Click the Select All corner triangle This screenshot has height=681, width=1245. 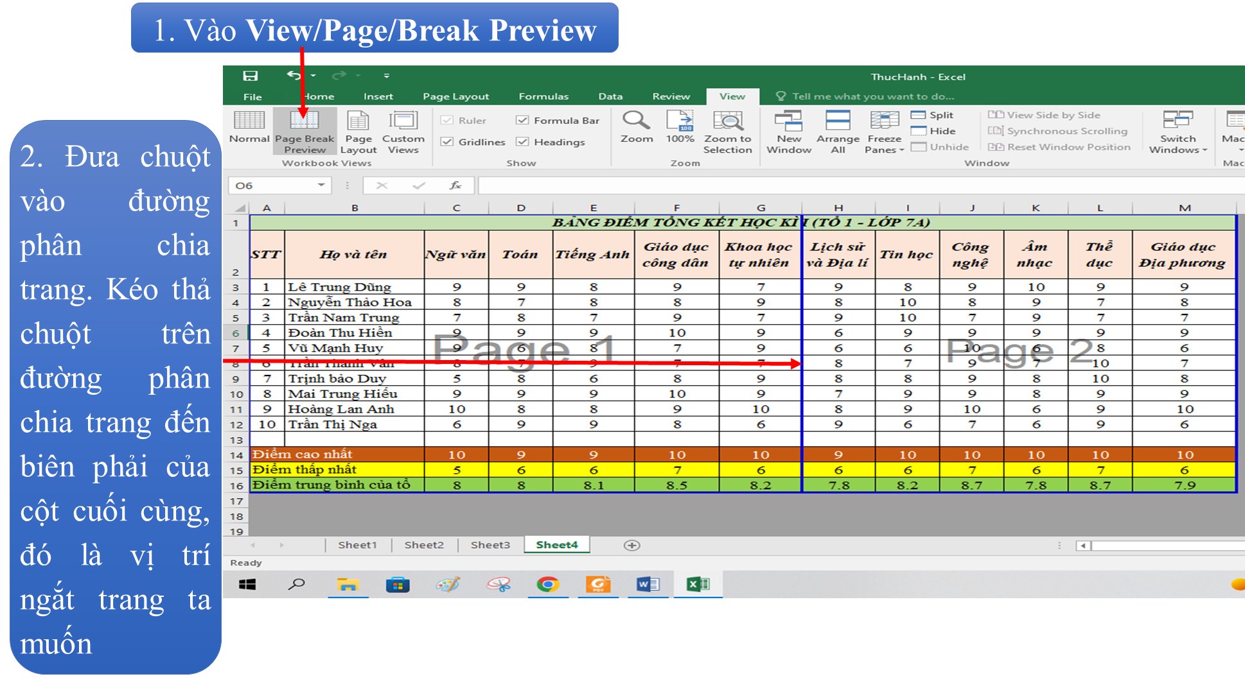coord(240,208)
